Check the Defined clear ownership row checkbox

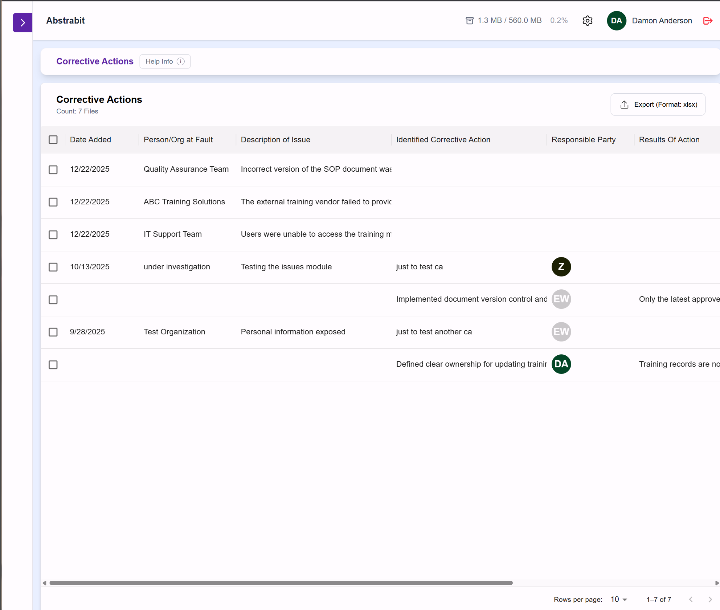click(x=53, y=365)
